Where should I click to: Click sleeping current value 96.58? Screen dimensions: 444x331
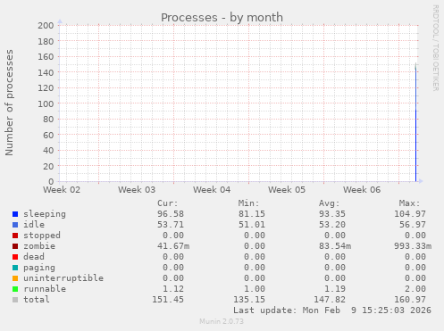coord(171,214)
